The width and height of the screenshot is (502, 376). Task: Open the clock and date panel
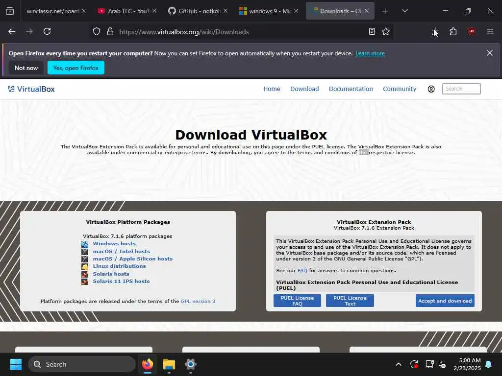click(467, 364)
